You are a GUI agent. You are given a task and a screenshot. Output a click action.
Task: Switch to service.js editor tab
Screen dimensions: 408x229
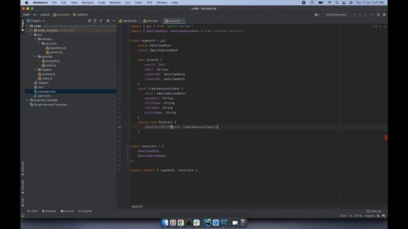coord(151,21)
